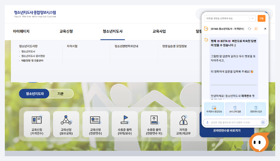This screenshot has width=280, height=161.
Task: Open the 교육사업 menu
Action: click(159, 31)
